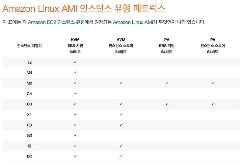
Task: Click the 인스턴스 패밀리 column header
Action: [x=29, y=45]
